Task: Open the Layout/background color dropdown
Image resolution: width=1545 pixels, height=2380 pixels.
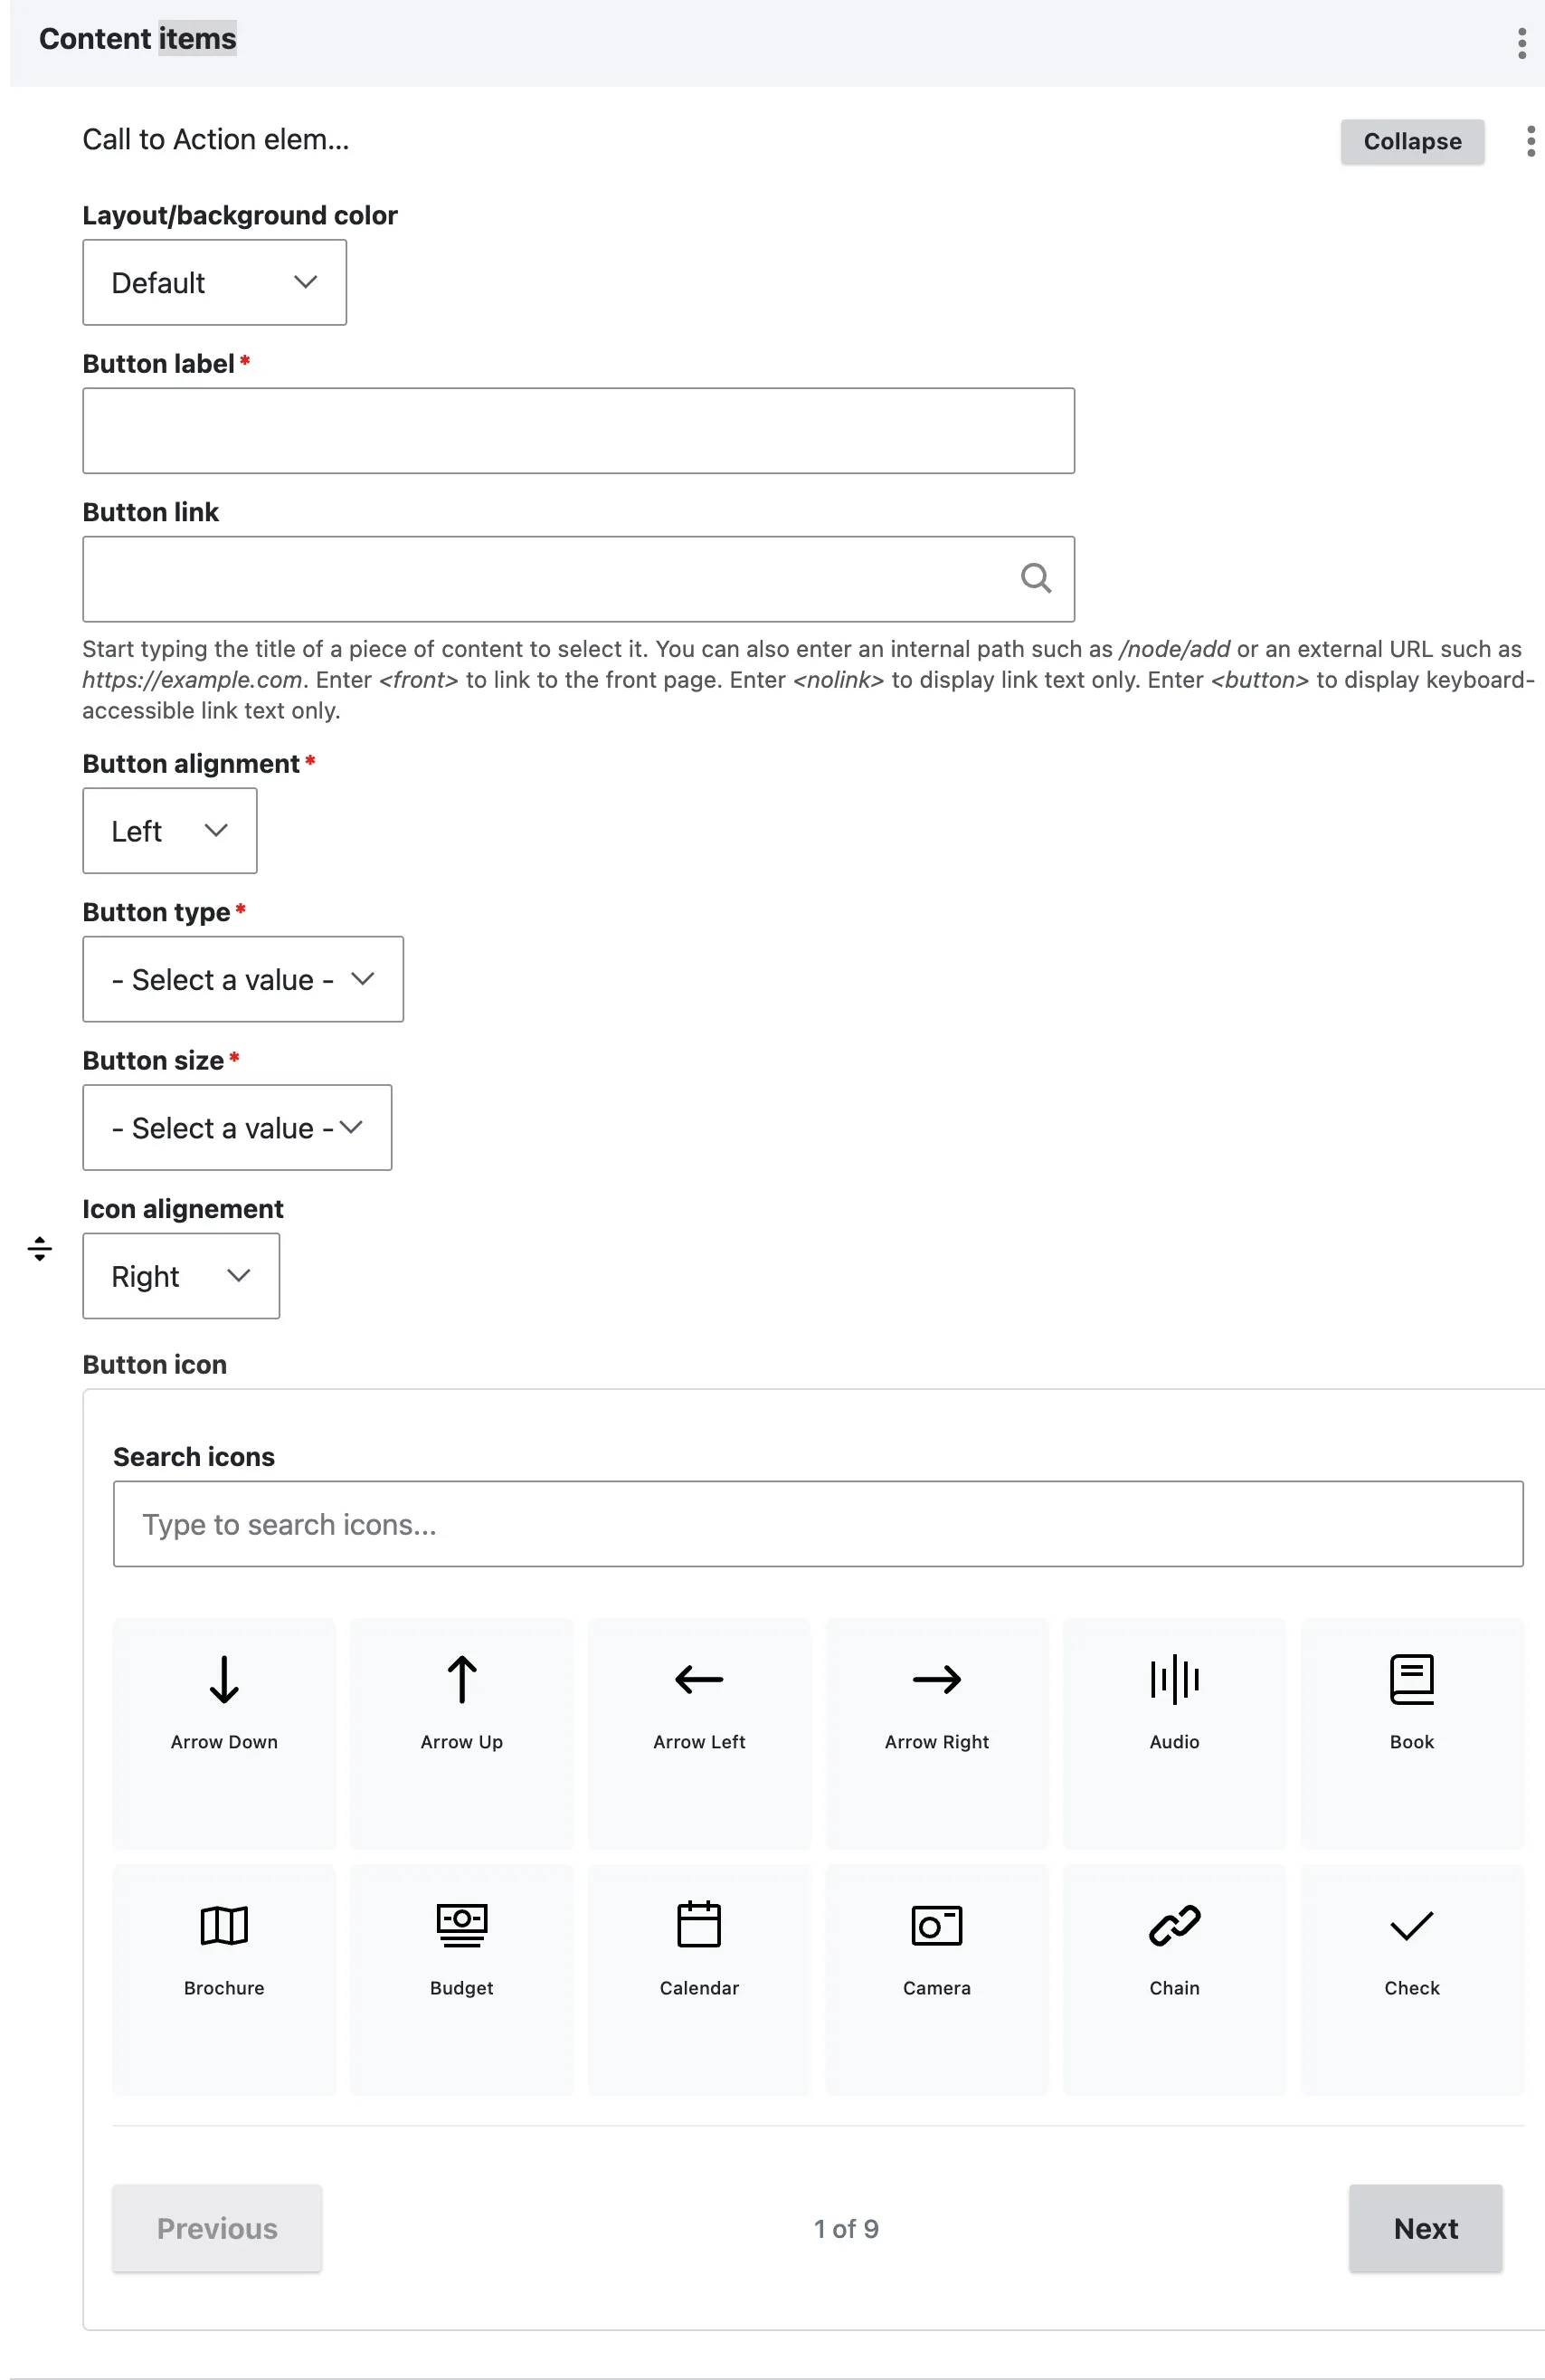Action: tap(215, 282)
